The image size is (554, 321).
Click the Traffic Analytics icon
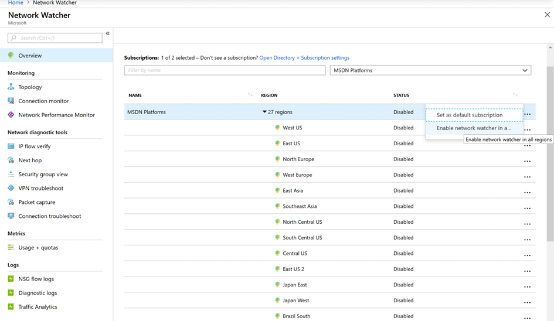pos(11,306)
